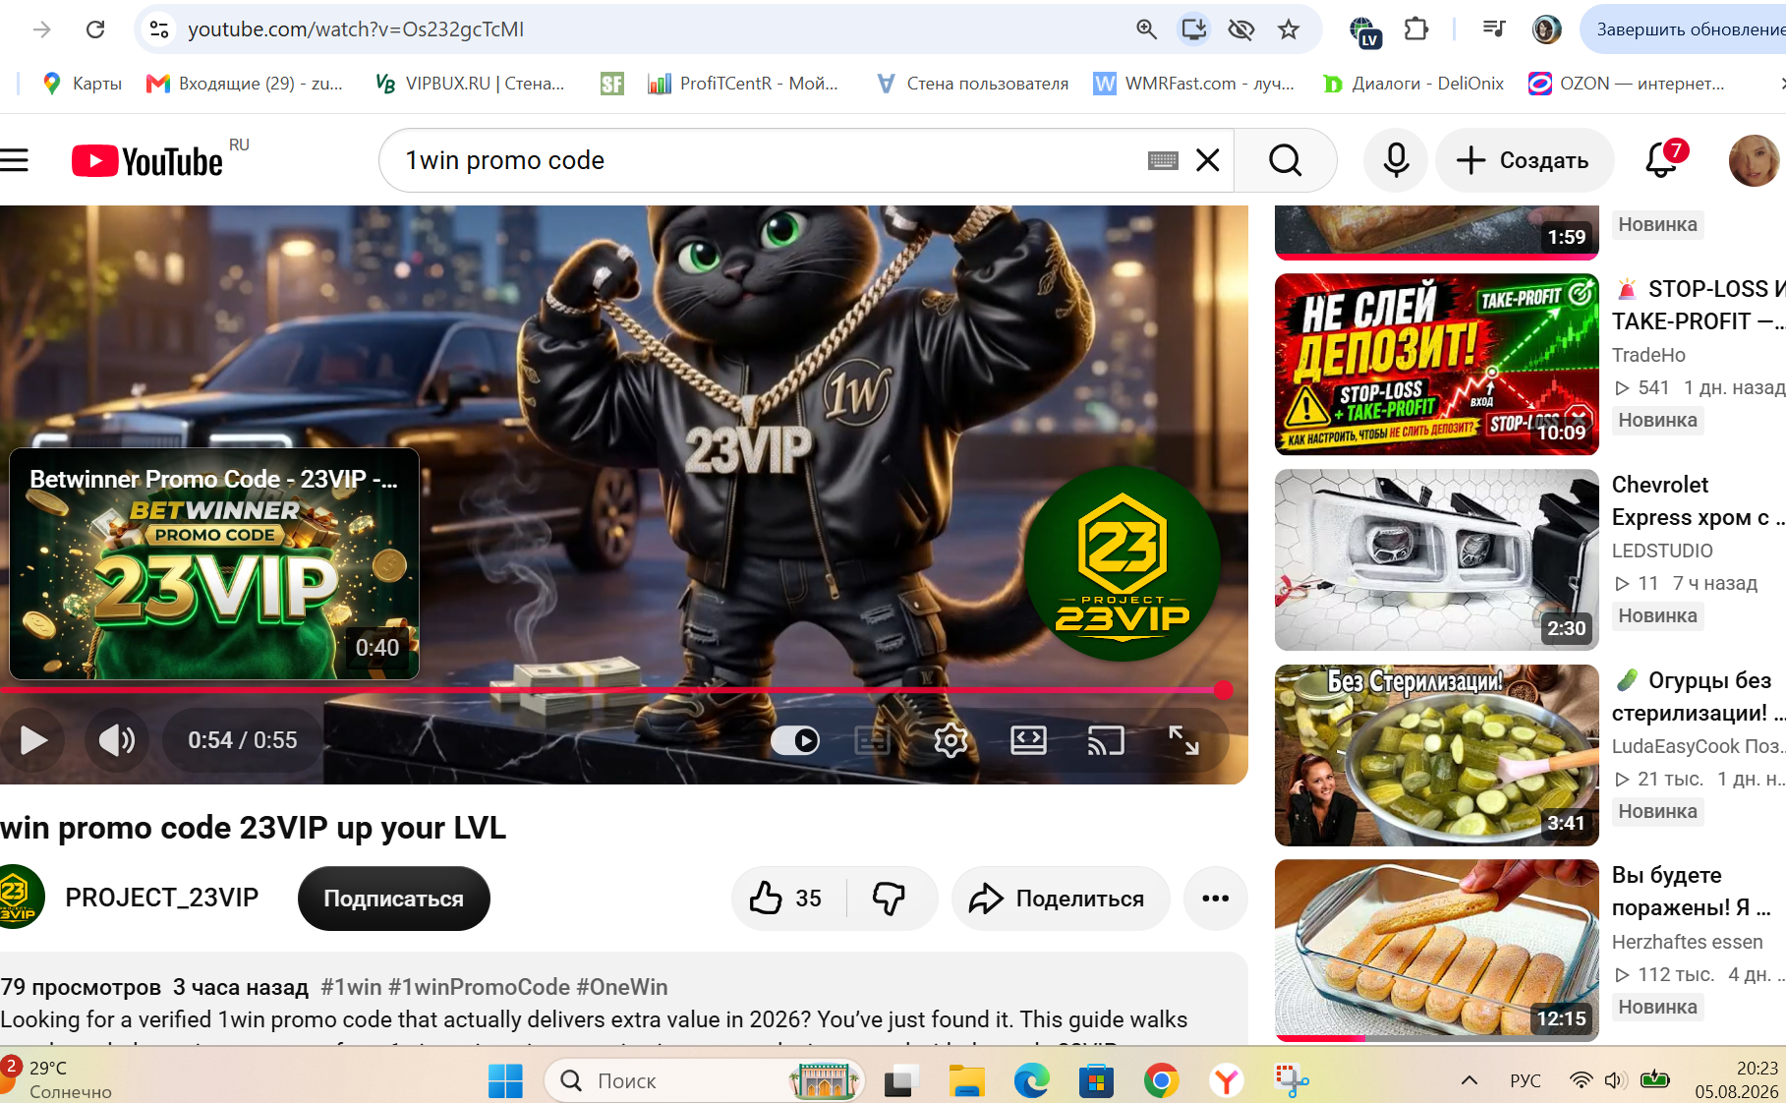Share the video via Поделиться
1786x1103 pixels.
coord(1060,899)
